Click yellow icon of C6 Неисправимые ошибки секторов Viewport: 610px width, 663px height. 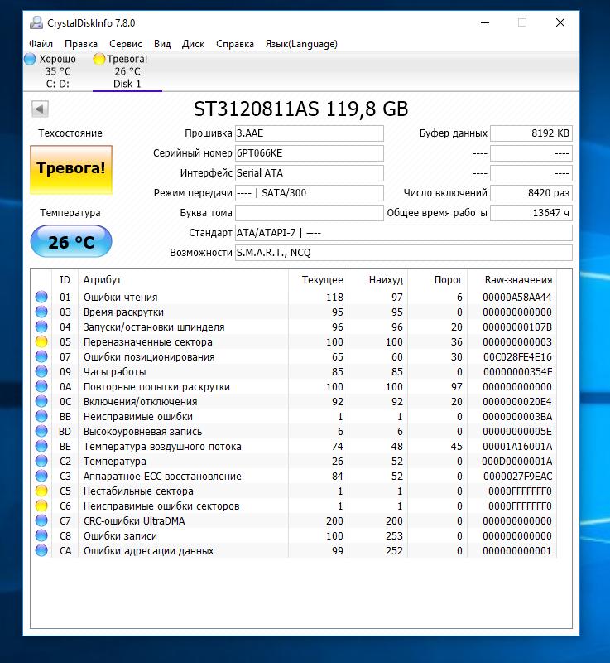[x=41, y=506]
